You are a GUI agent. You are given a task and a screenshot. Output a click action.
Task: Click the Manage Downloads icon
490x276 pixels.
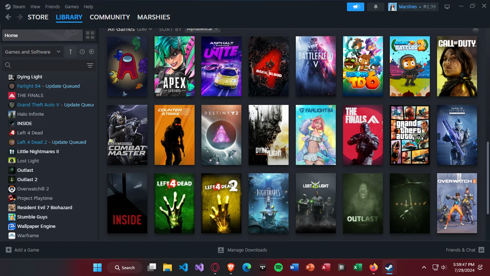pos(221,250)
